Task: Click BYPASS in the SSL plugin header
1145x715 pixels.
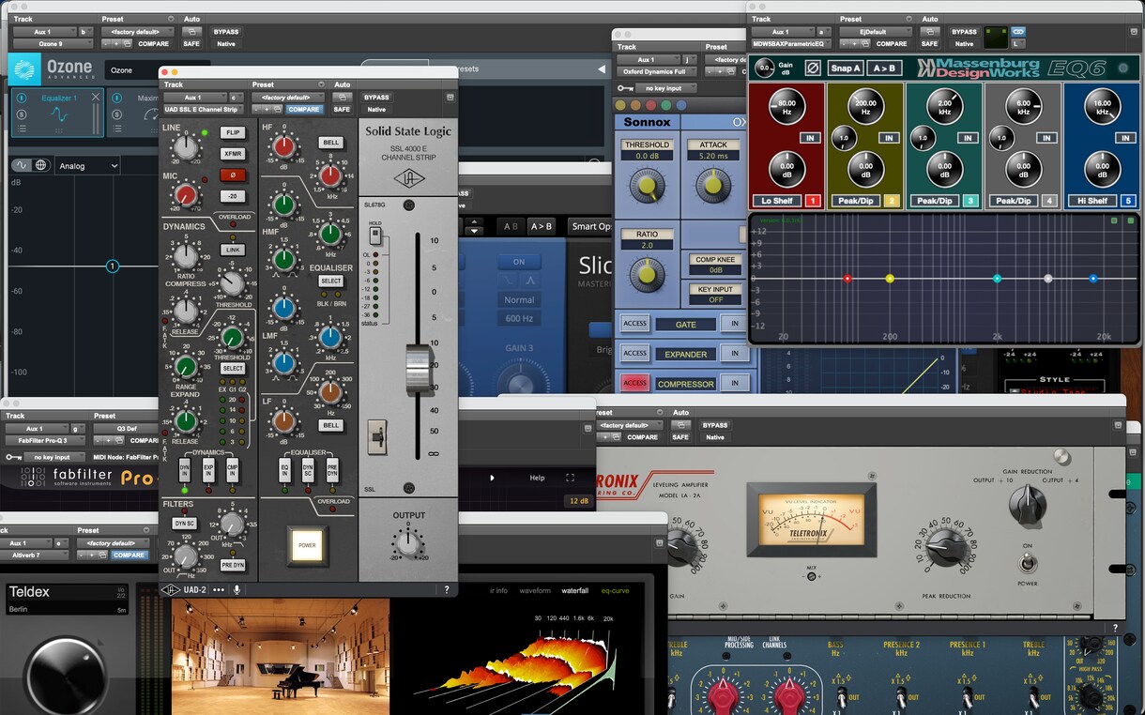Action: click(376, 98)
